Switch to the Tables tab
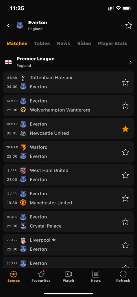This screenshot has width=137, height=297. [42, 43]
